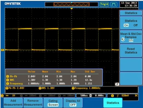Click the Pk-Pk 2.04V measurement readout

tap(15, 88)
